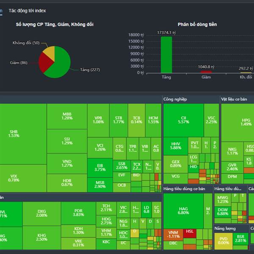
Task: Click the VNM -1.11% tile
Action: [x=173, y=235]
